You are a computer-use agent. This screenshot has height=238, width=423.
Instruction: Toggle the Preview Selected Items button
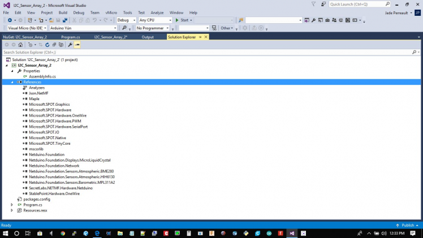[77, 45]
